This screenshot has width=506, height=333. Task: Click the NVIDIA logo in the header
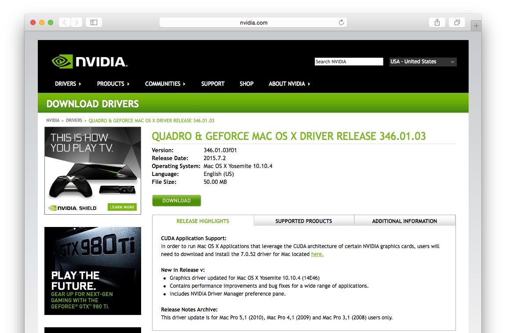[x=89, y=62]
